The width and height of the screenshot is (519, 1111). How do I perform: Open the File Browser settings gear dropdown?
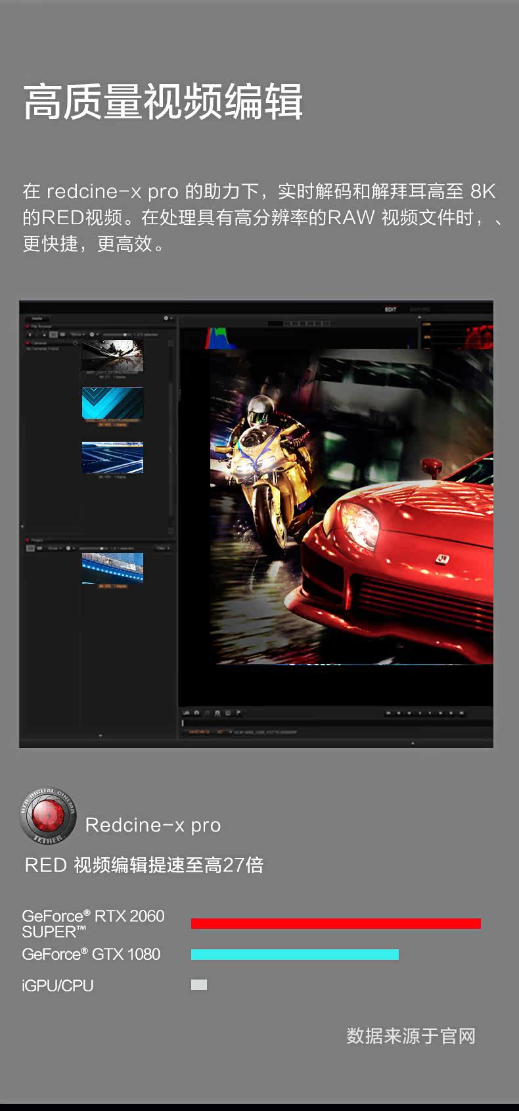[x=94, y=335]
